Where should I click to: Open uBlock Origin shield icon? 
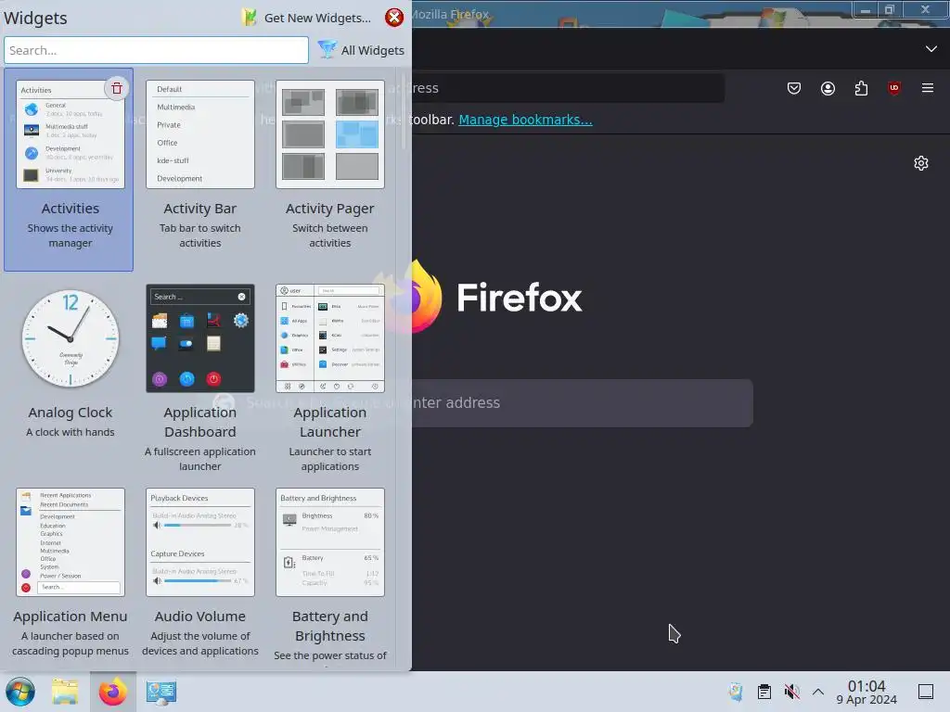(893, 88)
